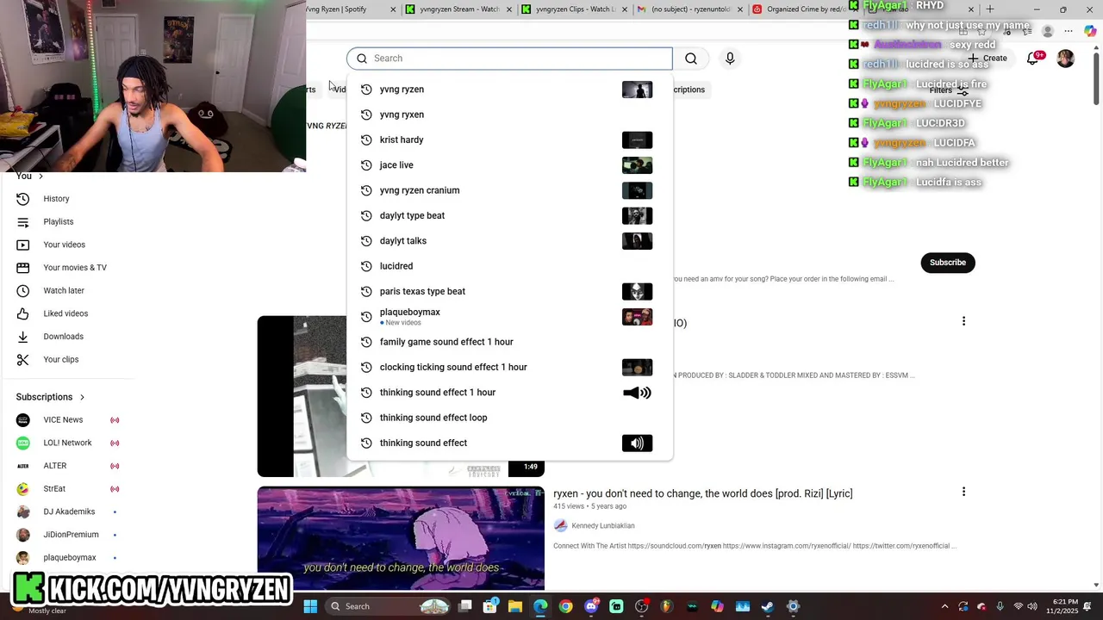Viewport: 1103px width, 620px height.
Task: Subscribe to the channel
Action: [947, 263]
